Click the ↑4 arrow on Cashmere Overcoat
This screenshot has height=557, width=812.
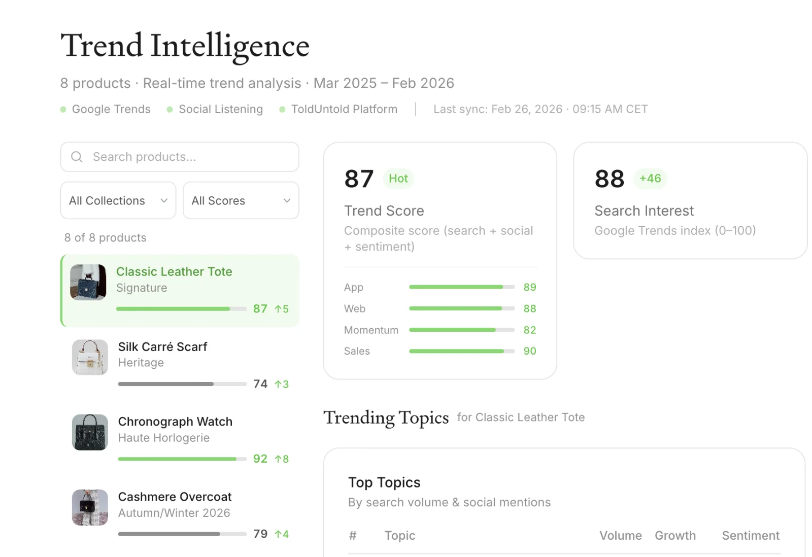tap(282, 534)
